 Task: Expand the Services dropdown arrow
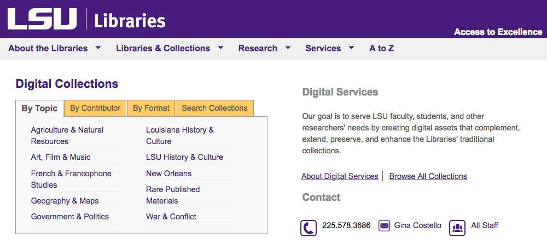coord(352,47)
